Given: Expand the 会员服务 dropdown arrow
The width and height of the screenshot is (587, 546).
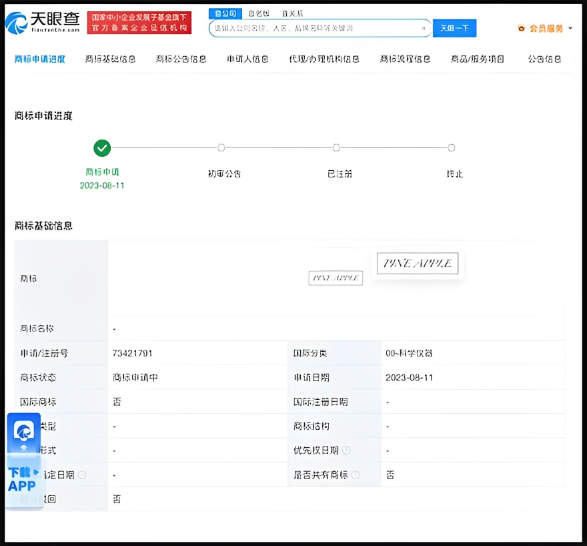Looking at the screenshot, I should pos(570,28).
